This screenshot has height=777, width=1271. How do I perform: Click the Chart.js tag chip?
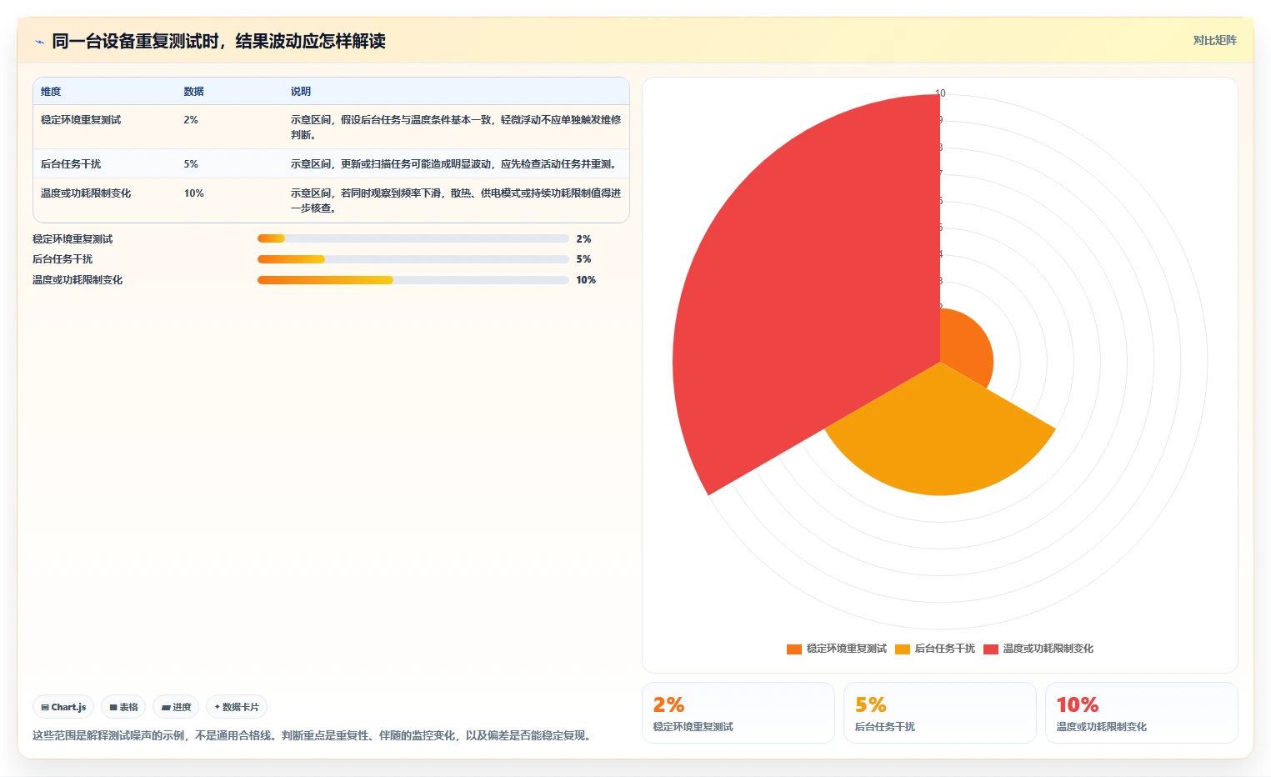[63, 707]
